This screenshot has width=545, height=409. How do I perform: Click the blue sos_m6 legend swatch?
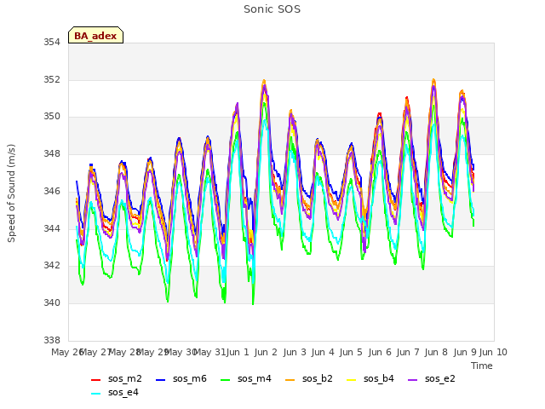160,380
